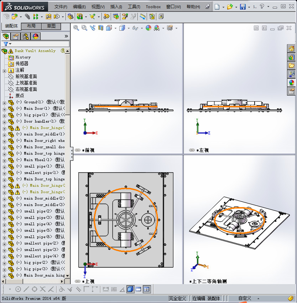Open the 帮助(H) menu
The height and width of the screenshot is (303, 297).
point(193,7)
